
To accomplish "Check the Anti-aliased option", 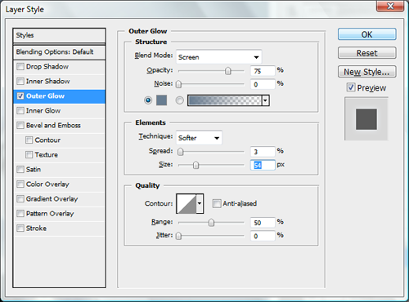I will click(217, 203).
